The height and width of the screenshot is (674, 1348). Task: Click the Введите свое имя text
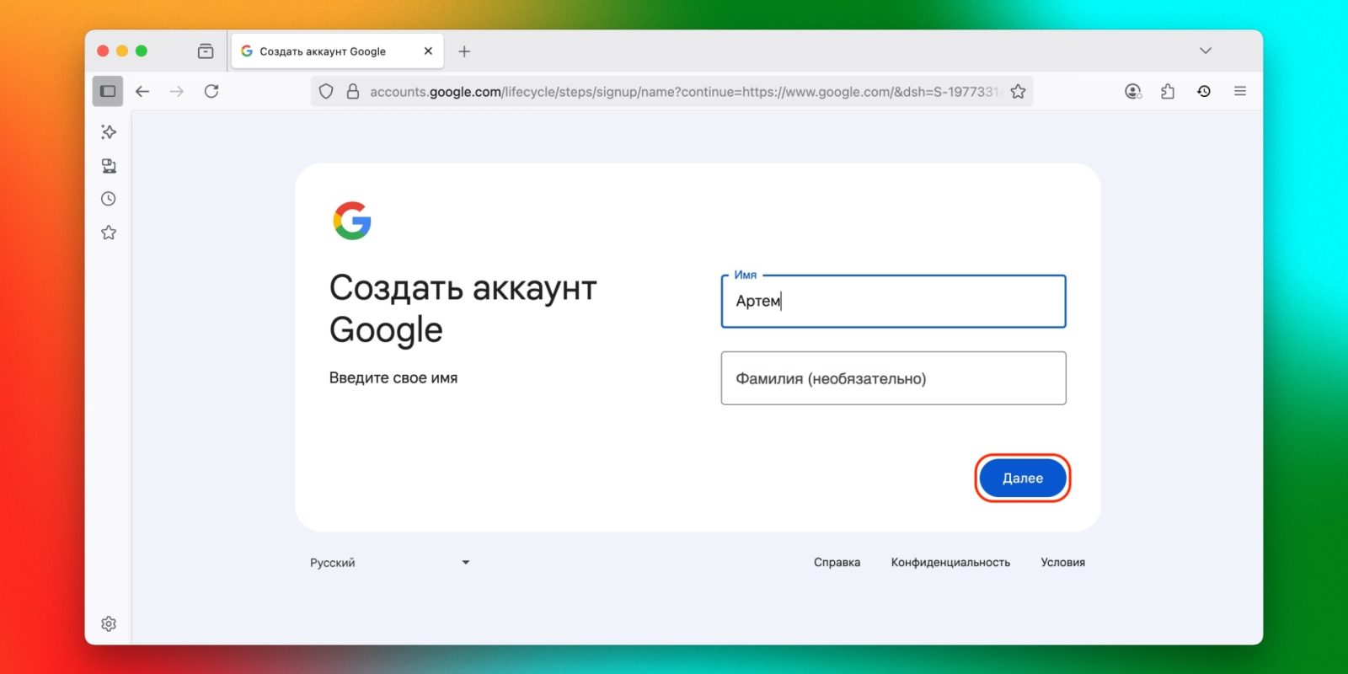click(x=393, y=378)
